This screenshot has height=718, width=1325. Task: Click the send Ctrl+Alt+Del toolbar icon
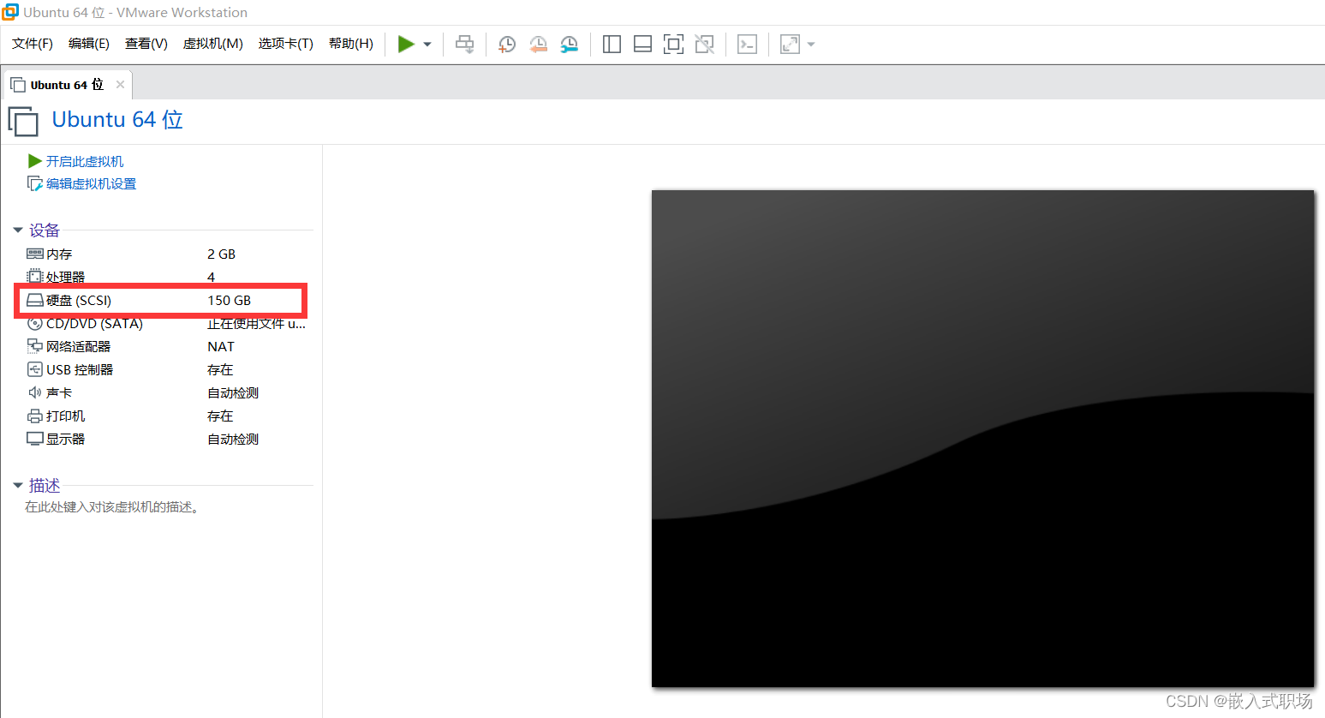[x=465, y=44]
